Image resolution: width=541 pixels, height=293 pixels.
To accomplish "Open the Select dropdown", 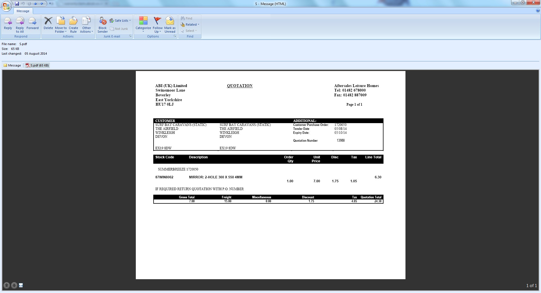I will (x=189, y=31).
